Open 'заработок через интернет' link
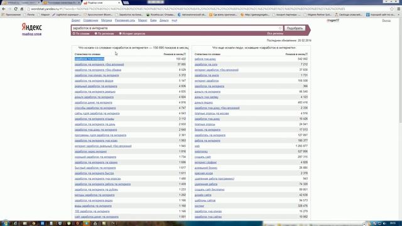 [90, 151]
